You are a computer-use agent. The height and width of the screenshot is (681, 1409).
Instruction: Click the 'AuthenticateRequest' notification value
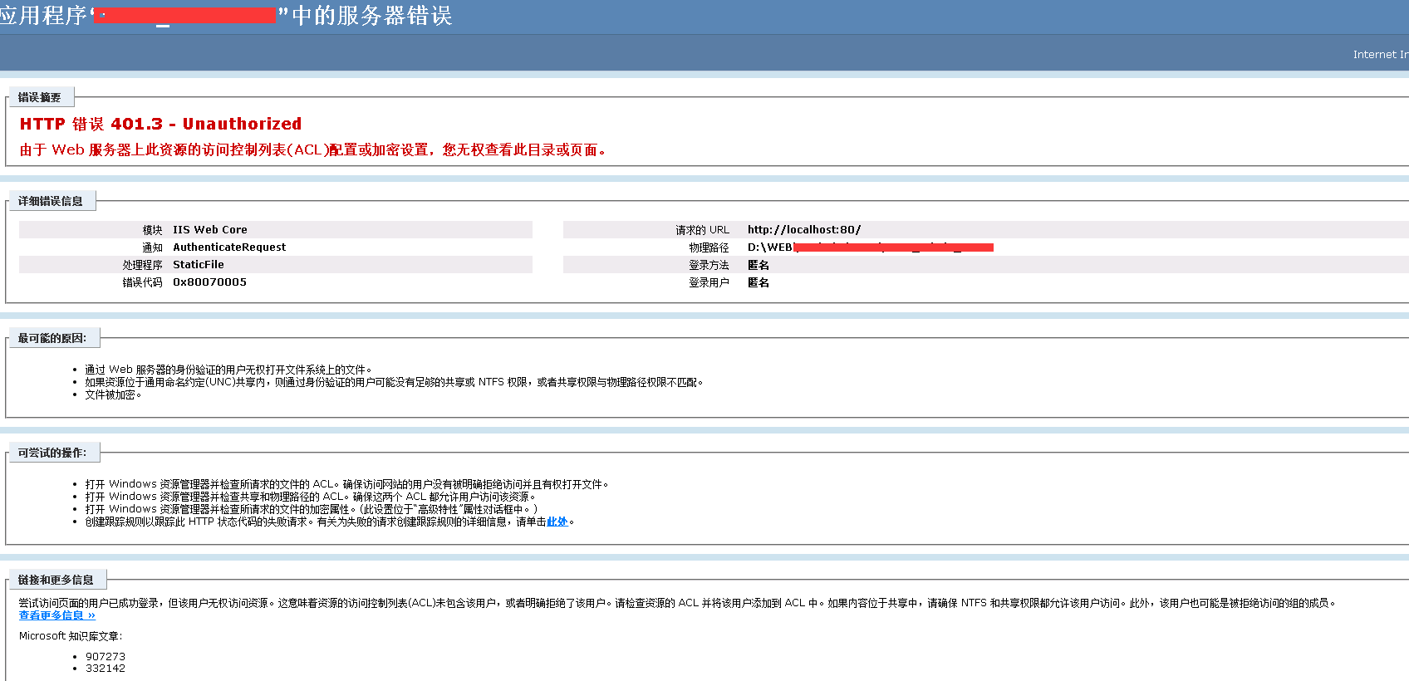(229, 247)
